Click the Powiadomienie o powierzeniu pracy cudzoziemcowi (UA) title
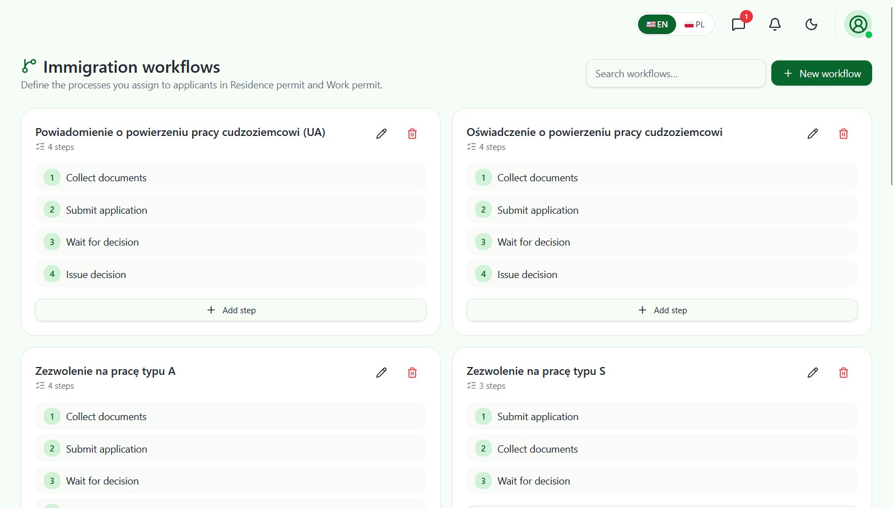The image size is (894, 508). tap(180, 132)
